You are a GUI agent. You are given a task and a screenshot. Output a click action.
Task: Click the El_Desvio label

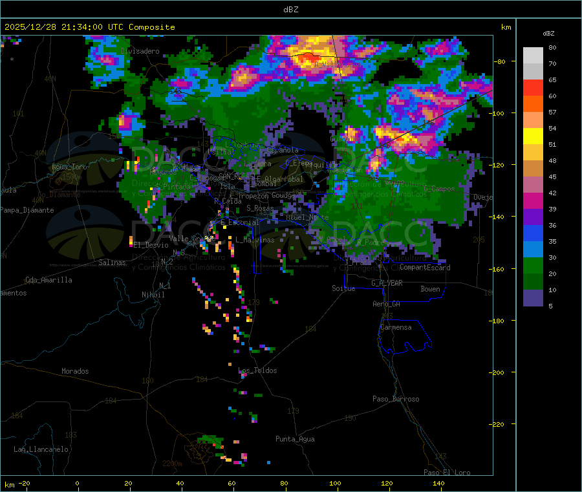click(151, 245)
